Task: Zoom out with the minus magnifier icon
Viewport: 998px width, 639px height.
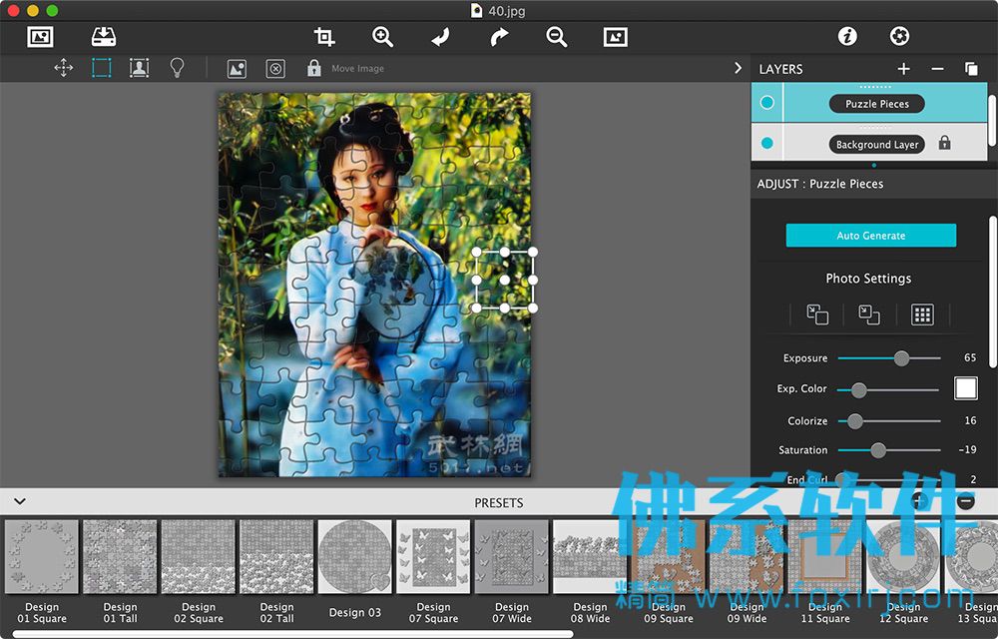Action: click(x=556, y=37)
